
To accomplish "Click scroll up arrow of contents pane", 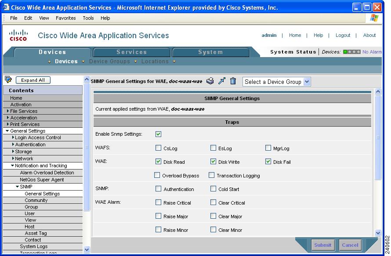I will coord(87,79).
